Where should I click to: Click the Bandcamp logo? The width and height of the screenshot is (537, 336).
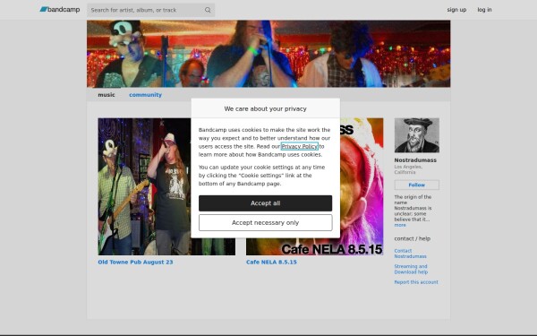[60, 10]
